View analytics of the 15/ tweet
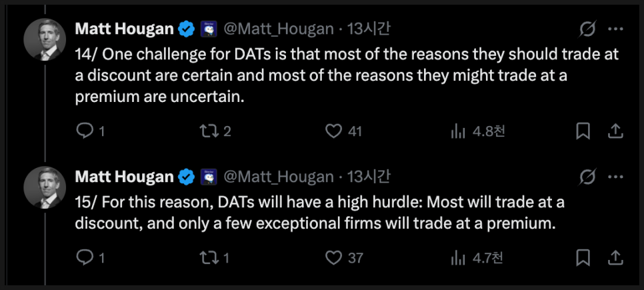The image size is (644, 290). pos(458,257)
